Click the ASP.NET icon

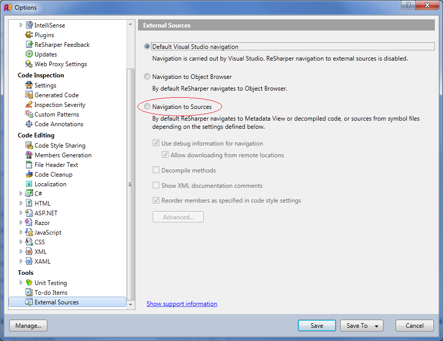[x=29, y=213]
